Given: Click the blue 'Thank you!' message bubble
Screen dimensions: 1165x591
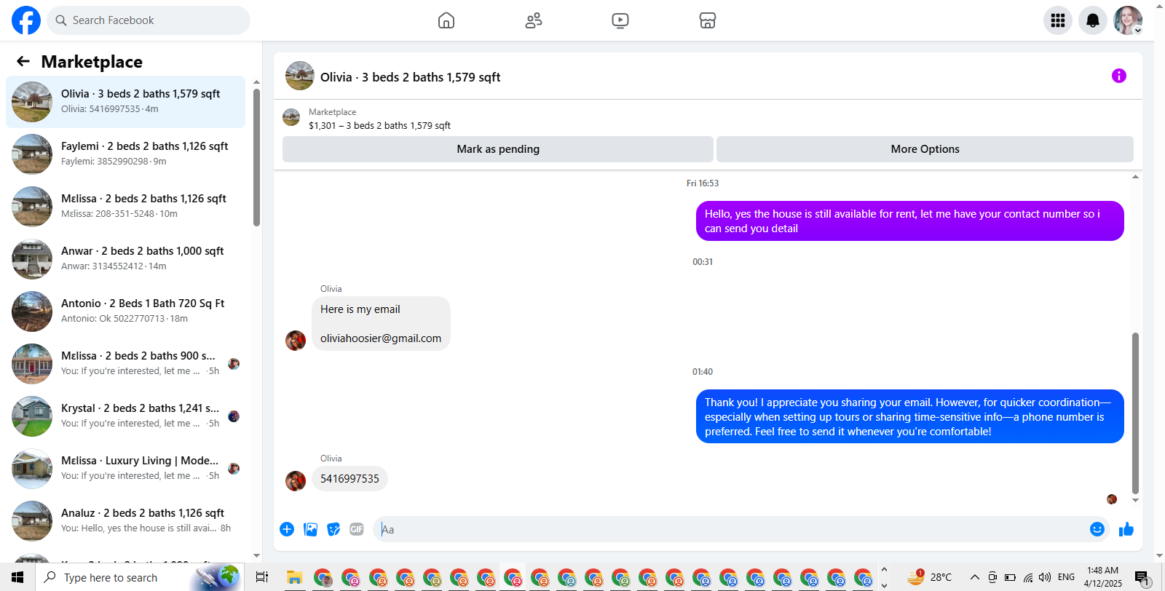Looking at the screenshot, I should pyautogui.click(x=910, y=416).
